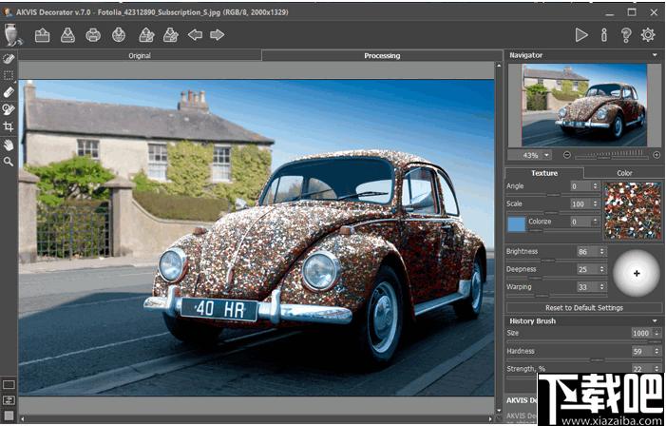Undo the last action with left arrow
The image size is (666, 426).
tap(195, 35)
